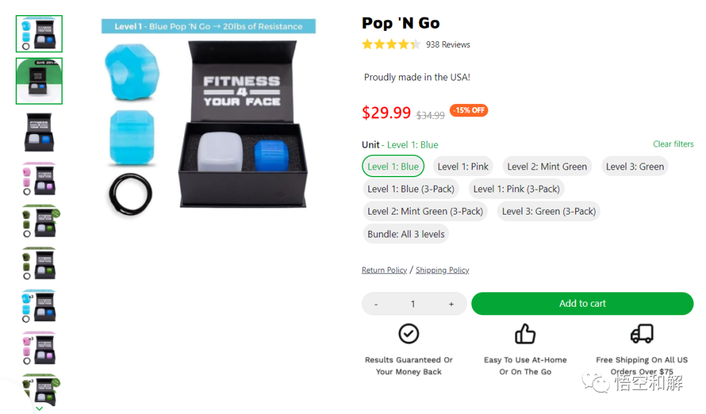Increase quantity with the plus button
Screen dimensions: 706x414
point(451,304)
